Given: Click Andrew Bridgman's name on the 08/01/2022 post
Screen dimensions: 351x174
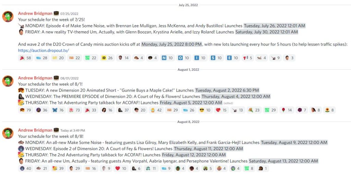Looking at the screenshot, I should 35,78.
